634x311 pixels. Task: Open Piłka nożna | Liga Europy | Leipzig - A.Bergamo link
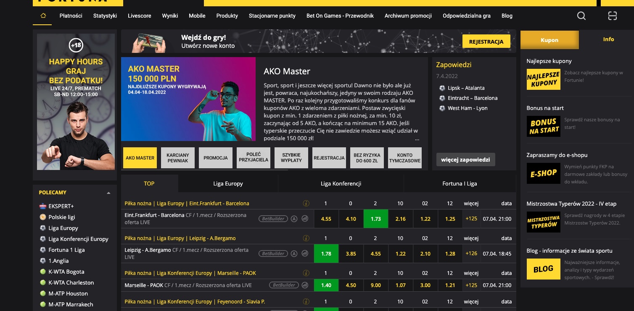click(x=180, y=238)
